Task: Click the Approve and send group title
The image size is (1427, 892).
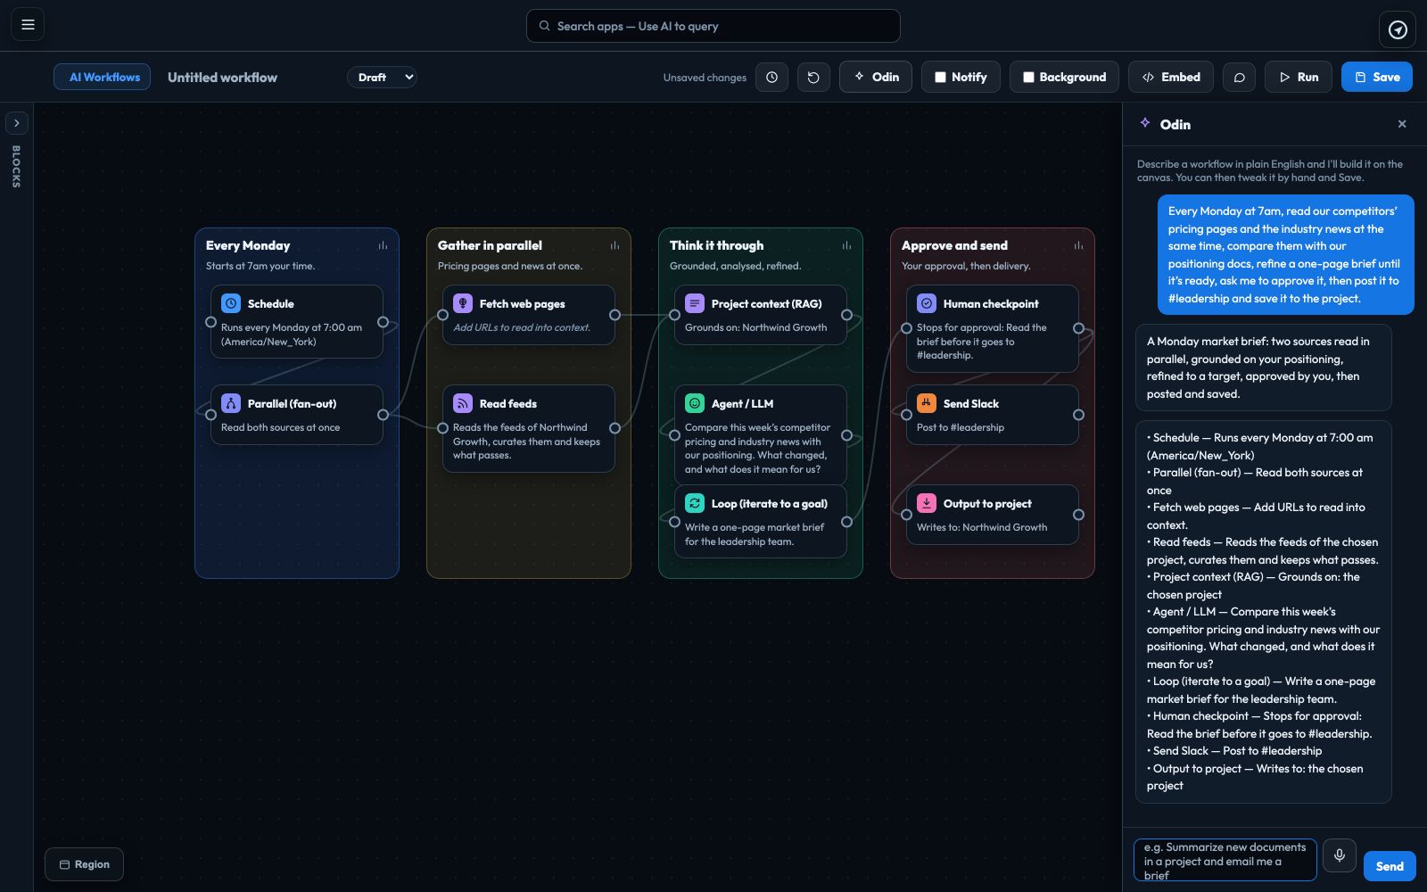Action: [x=954, y=245]
